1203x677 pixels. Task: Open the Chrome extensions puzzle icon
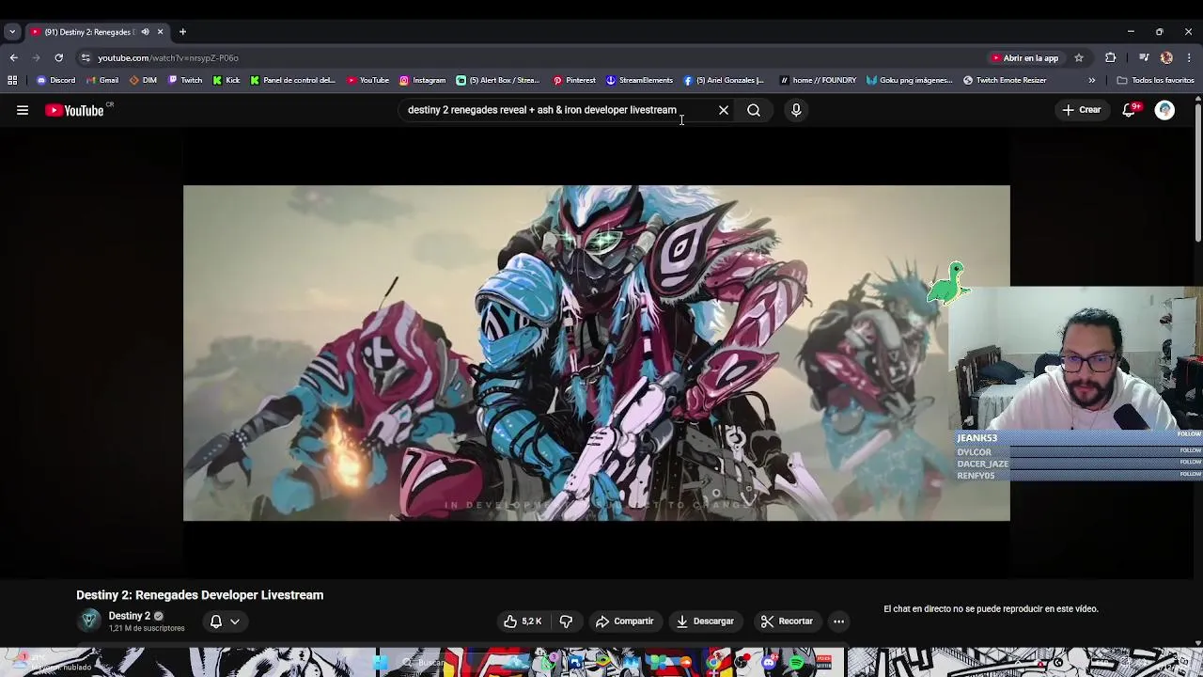click(1110, 58)
